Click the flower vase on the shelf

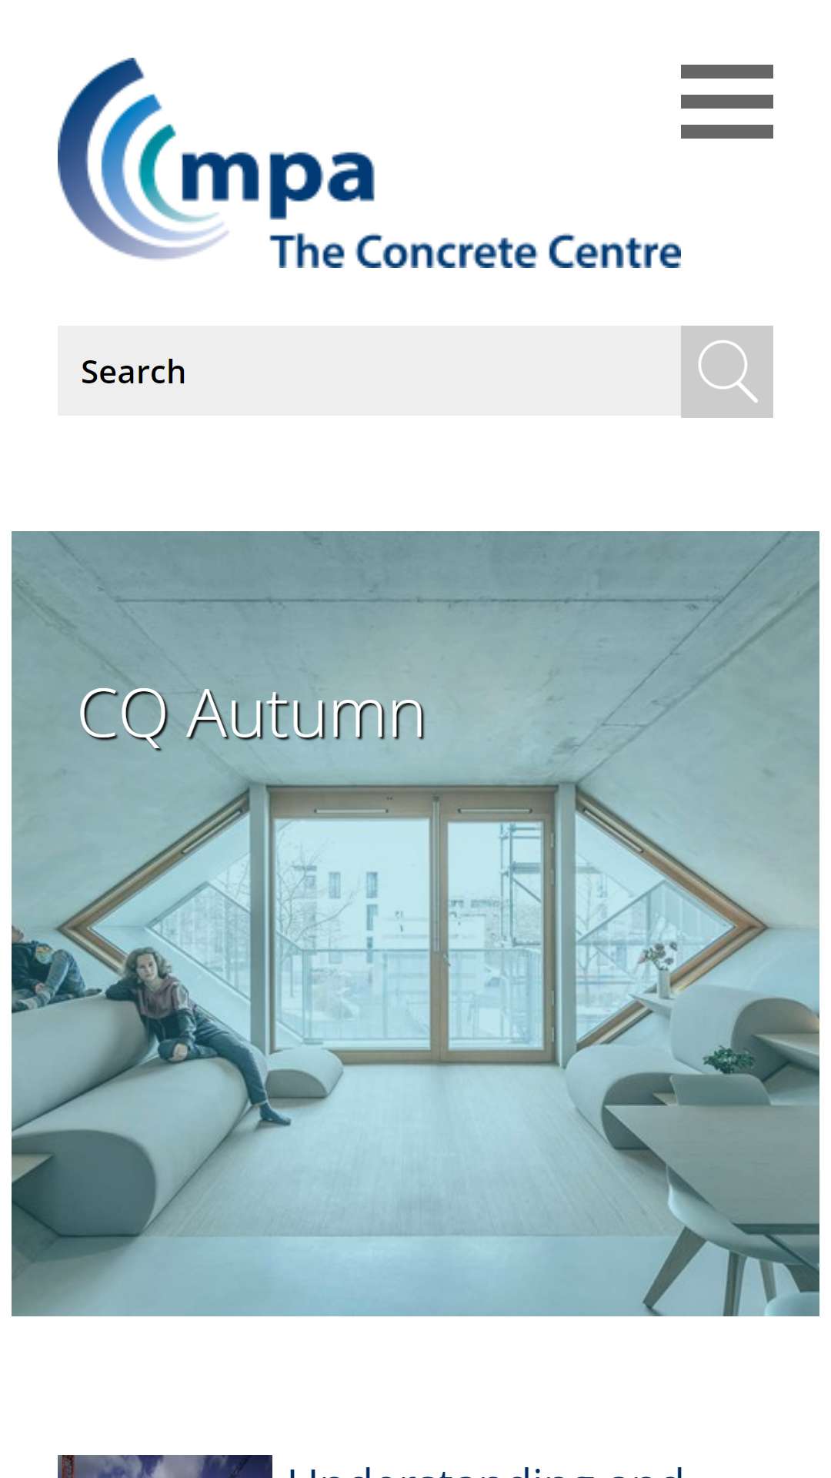point(660,968)
